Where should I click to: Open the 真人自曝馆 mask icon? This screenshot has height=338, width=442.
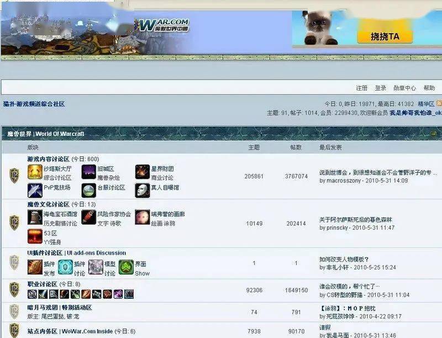pyautogui.click(x=142, y=191)
